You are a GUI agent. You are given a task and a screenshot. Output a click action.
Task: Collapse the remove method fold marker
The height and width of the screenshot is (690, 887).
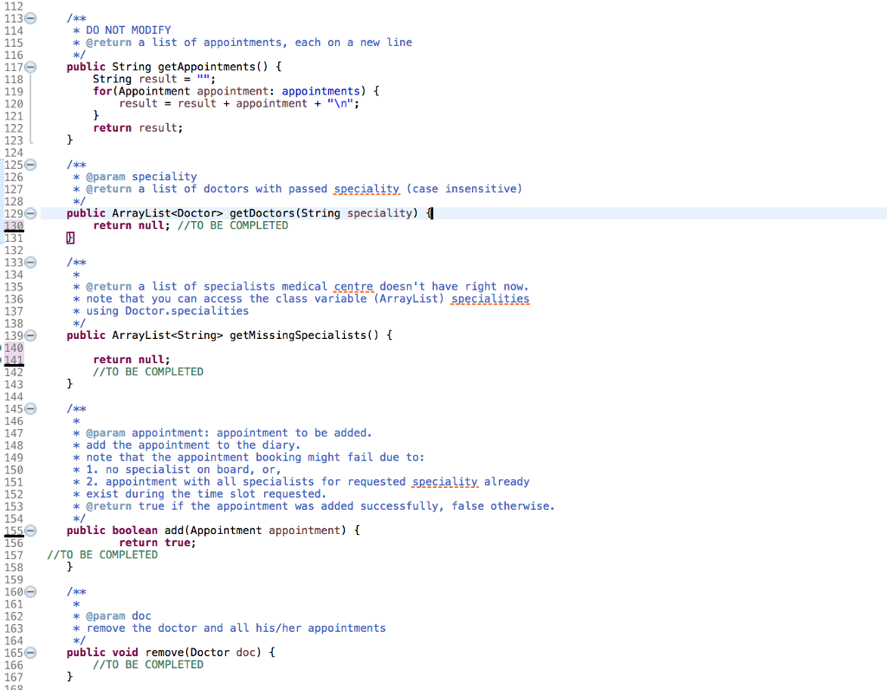click(30, 652)
